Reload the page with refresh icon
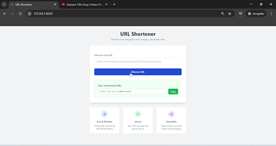276x146 pixels. [x=20, y=13]
